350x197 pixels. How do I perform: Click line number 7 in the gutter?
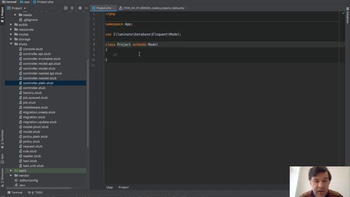94,45
